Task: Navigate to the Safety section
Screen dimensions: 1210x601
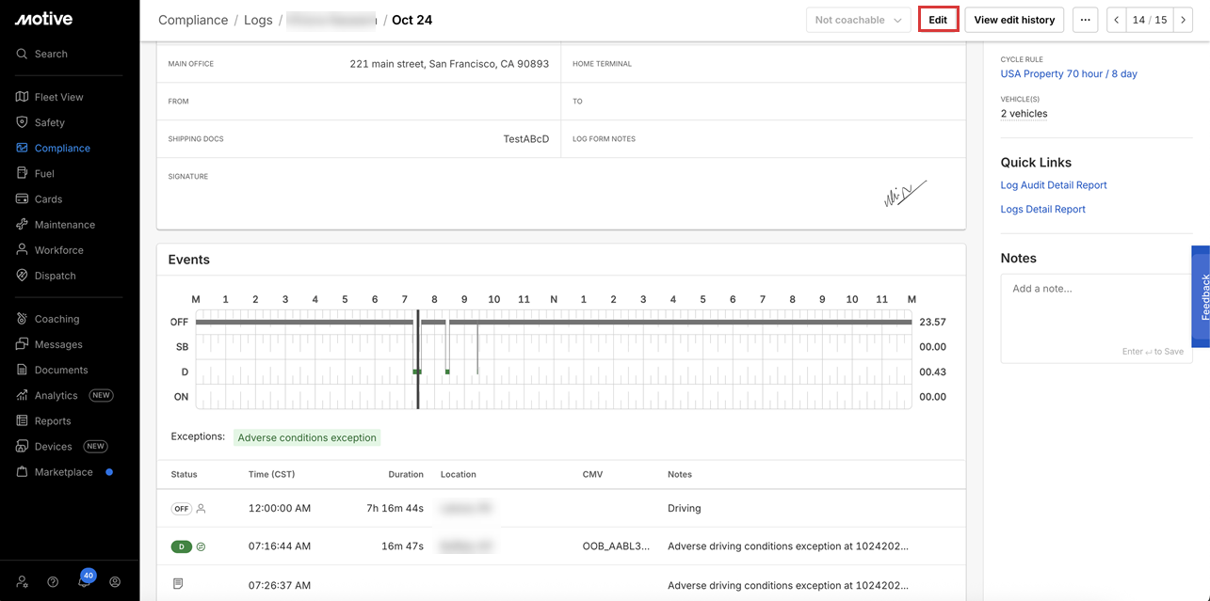Action: click(49, 122)
